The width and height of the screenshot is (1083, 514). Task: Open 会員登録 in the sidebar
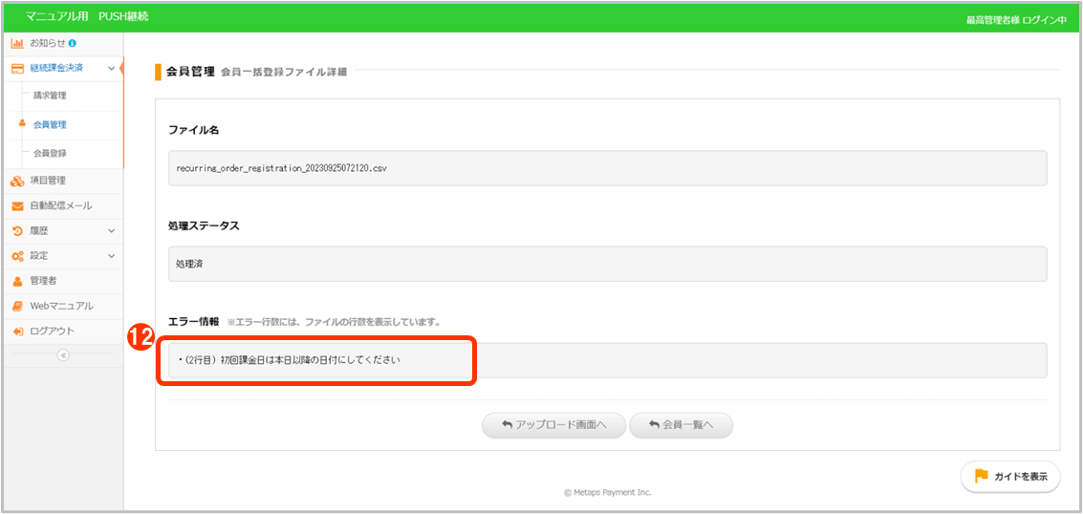click(x=50, y=153)
